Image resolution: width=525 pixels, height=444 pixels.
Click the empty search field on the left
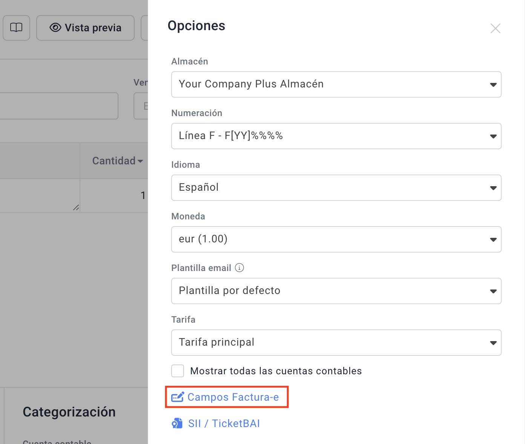tap(58, 106)
